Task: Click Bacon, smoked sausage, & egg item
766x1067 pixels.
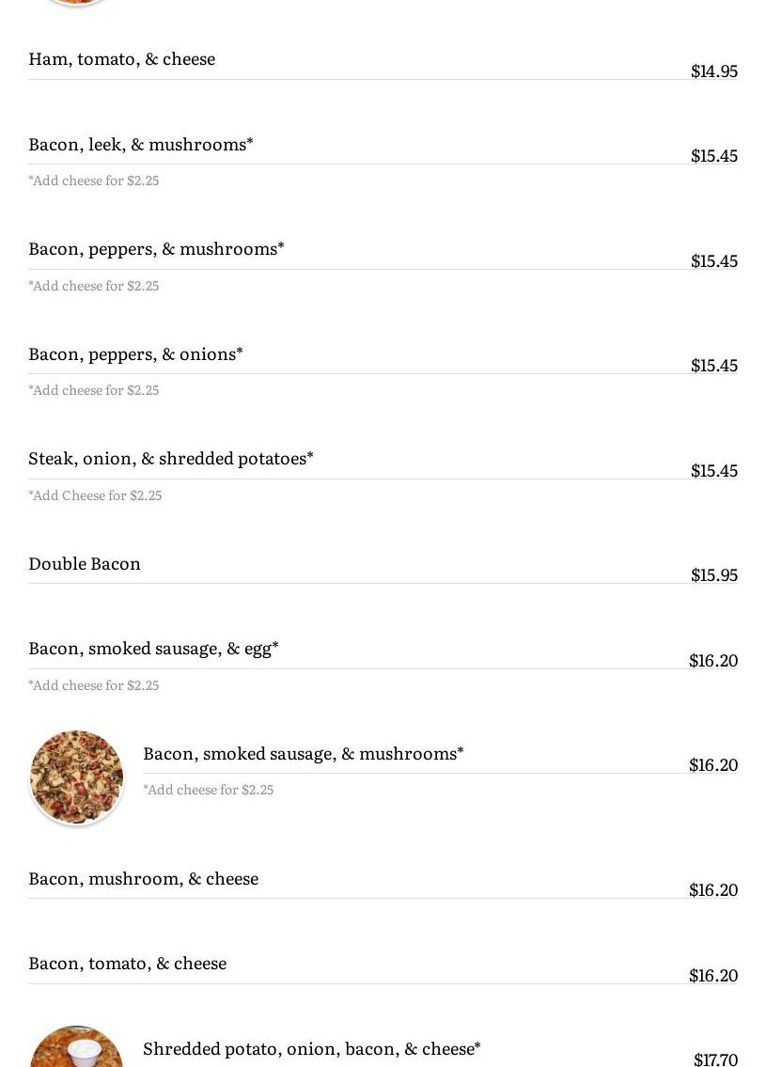Action: (x=153, y=649)
